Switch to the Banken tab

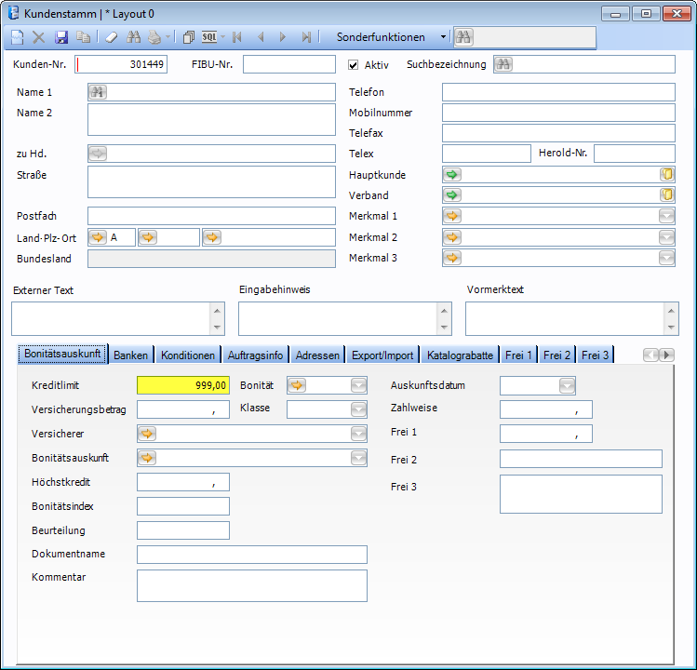pyautogui.click(x=131, y=355)
